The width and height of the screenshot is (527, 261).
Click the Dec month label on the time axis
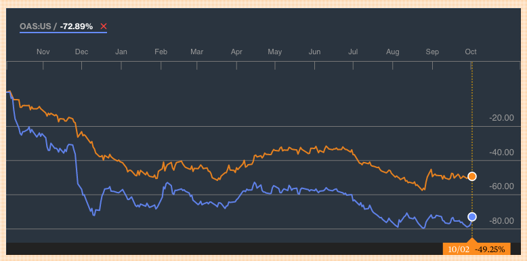point(81,52)
